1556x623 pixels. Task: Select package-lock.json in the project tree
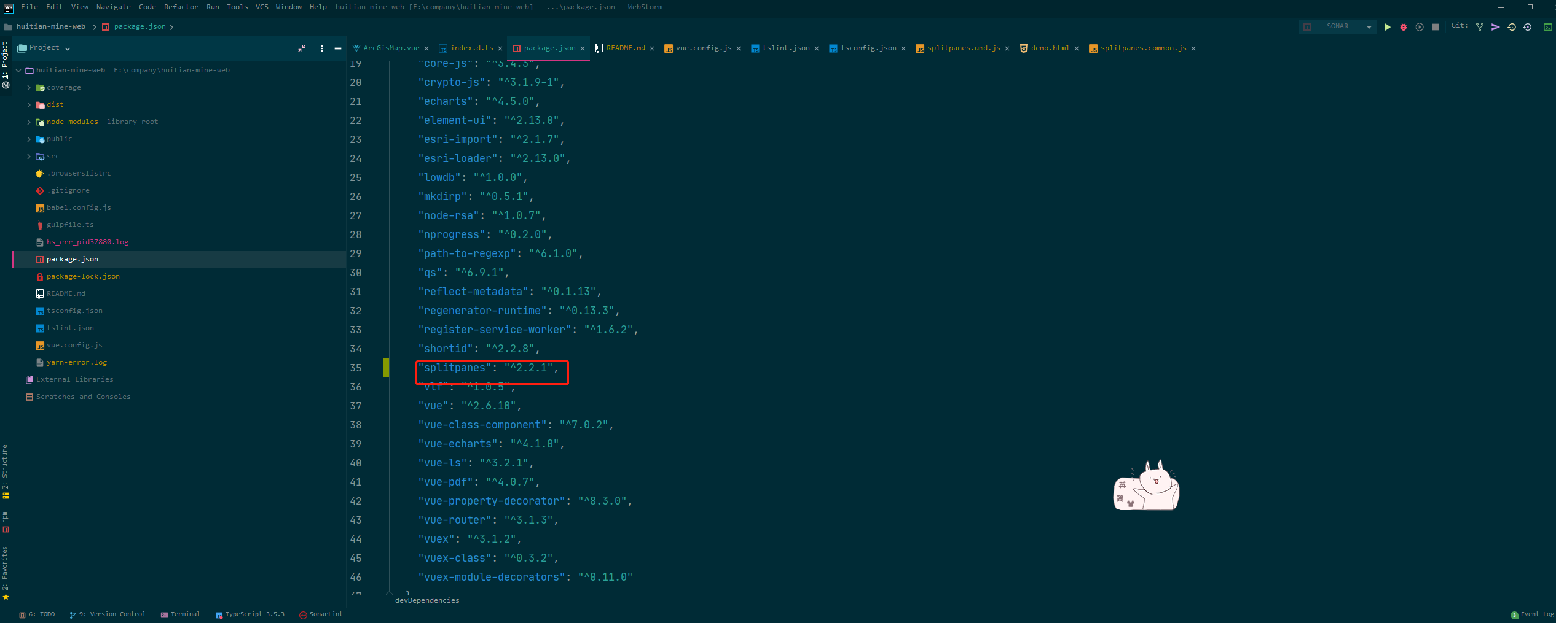(83, 277)
